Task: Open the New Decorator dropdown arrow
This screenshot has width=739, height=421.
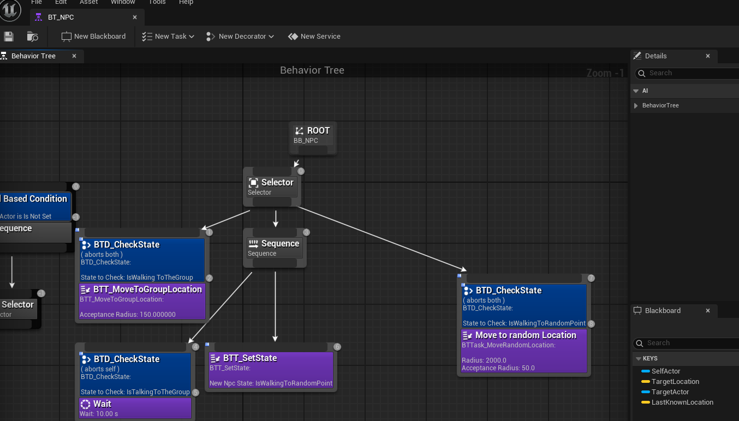Action: (x=271, y=36)
